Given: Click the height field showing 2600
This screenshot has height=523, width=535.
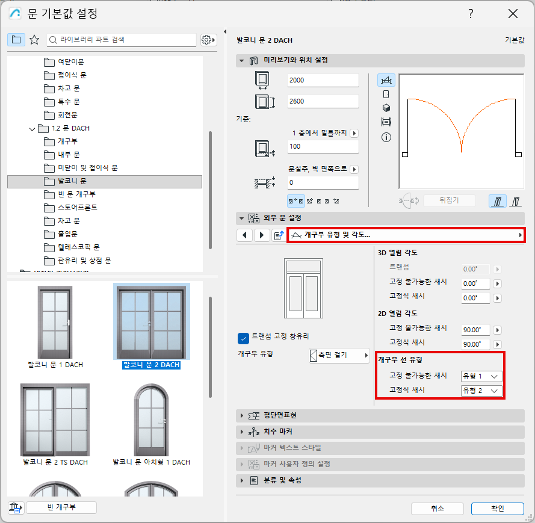Looking at the screenshot, I should [323, 101].
